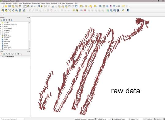Open the attribute table icon
Image resolution: width=165 pixels, height=120 pixels.
pyautogui.click(x=104, y=6)
